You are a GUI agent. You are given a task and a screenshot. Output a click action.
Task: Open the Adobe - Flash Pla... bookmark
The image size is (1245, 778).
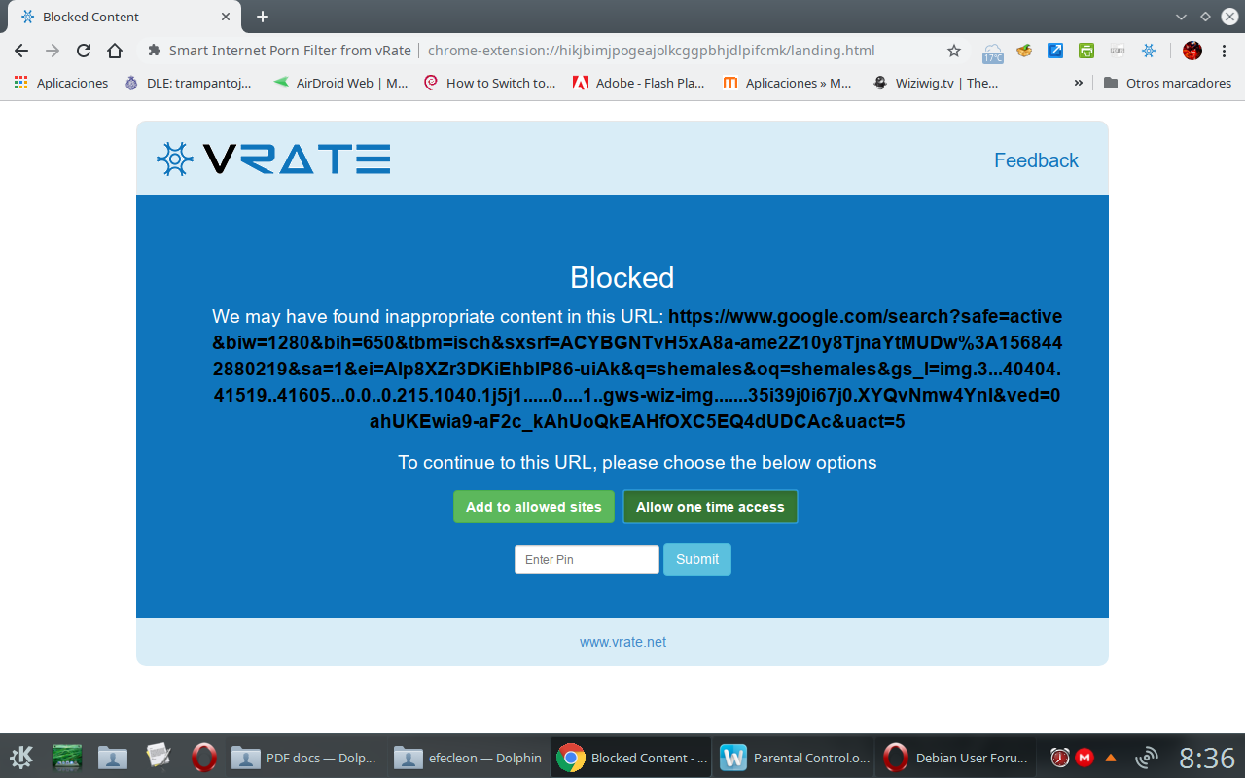(639, 83)
